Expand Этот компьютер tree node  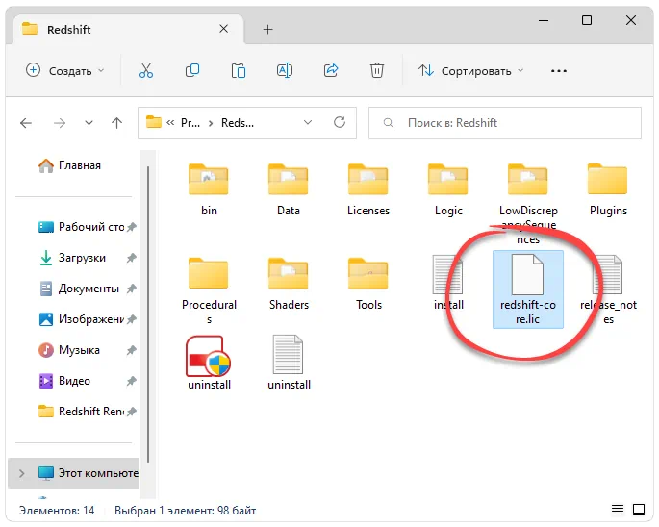point(22,473)
